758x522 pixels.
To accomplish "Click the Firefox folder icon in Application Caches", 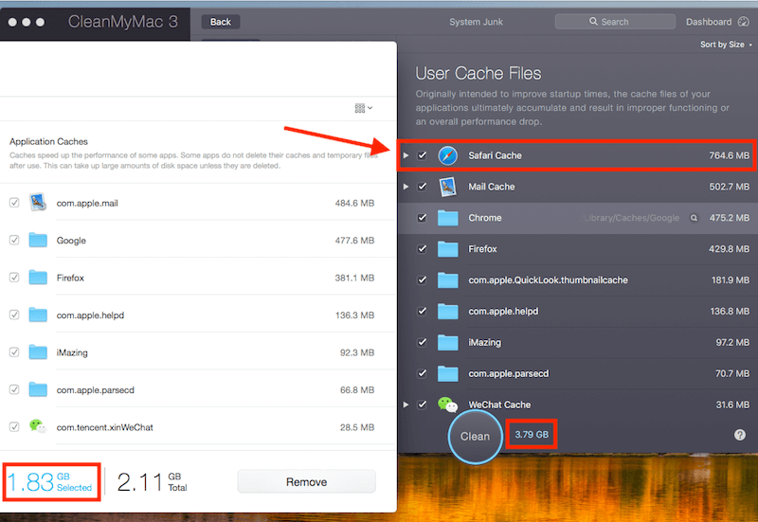I will [x=38, y=278].
